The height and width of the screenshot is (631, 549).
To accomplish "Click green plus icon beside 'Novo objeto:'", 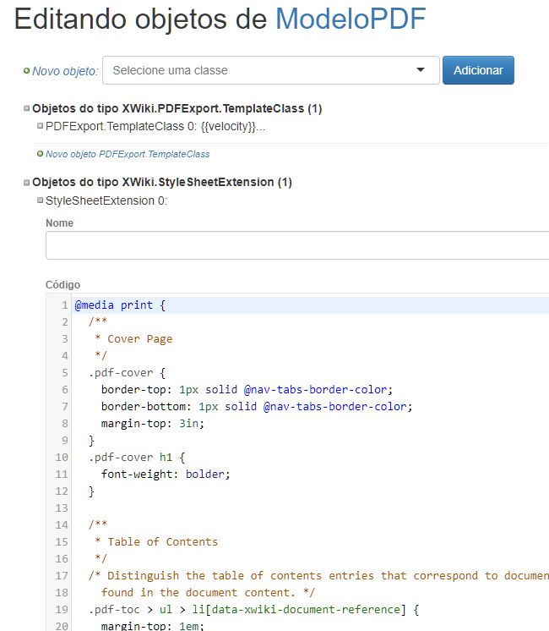I will click(x=26, y=71).
